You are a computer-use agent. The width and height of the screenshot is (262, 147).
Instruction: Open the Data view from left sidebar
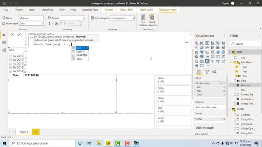4,42
